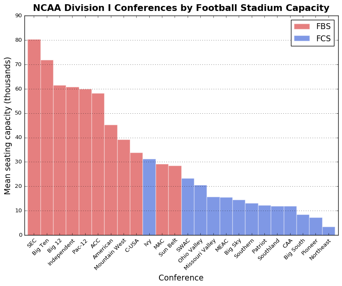
Task: Click the 'FCS' legend text
Action: [323, 38]
